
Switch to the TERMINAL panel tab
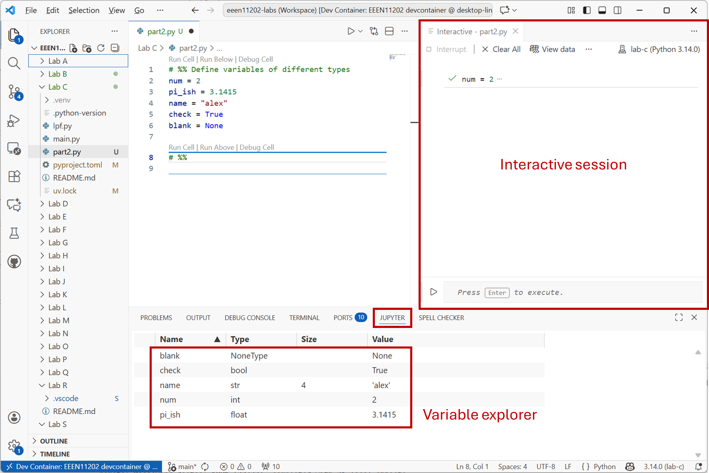click(x=304, y=318)
